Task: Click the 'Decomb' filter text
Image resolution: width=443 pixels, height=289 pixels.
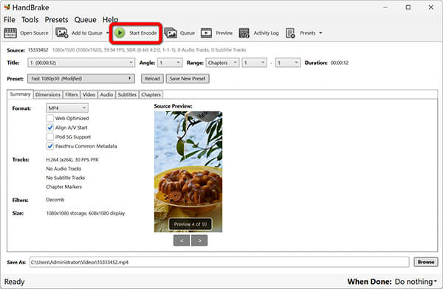Action: (55, 200)
